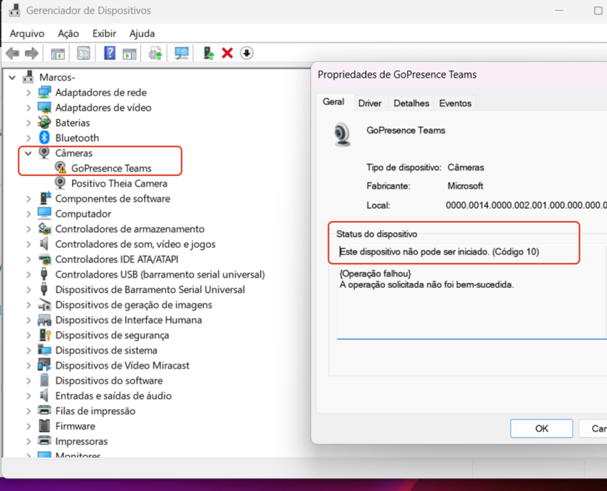This screenshot has width=607, height=491.
Task: Click the Firmware chip icon
Action: [x=44, y=425]
